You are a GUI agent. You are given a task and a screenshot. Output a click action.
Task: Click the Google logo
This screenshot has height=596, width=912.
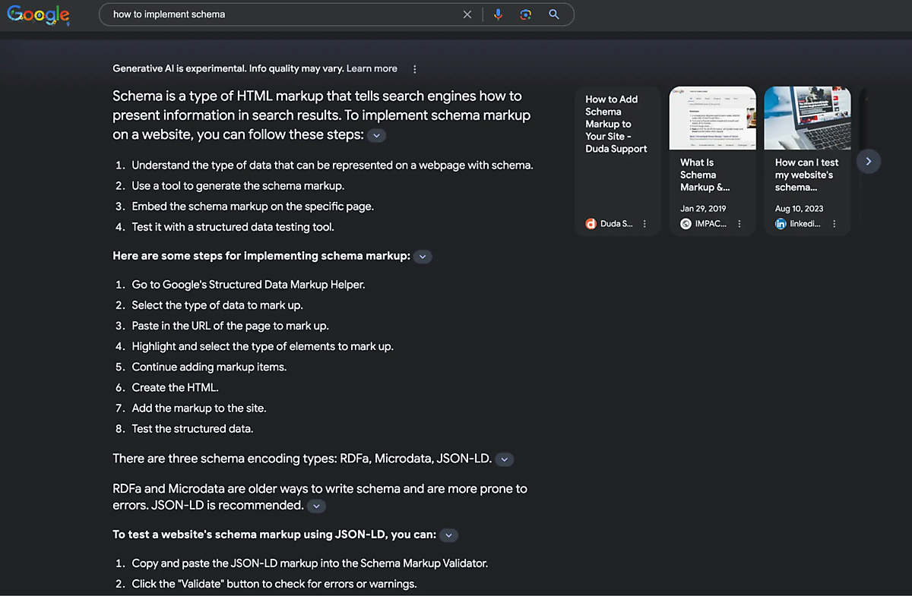tap(38, 14)
